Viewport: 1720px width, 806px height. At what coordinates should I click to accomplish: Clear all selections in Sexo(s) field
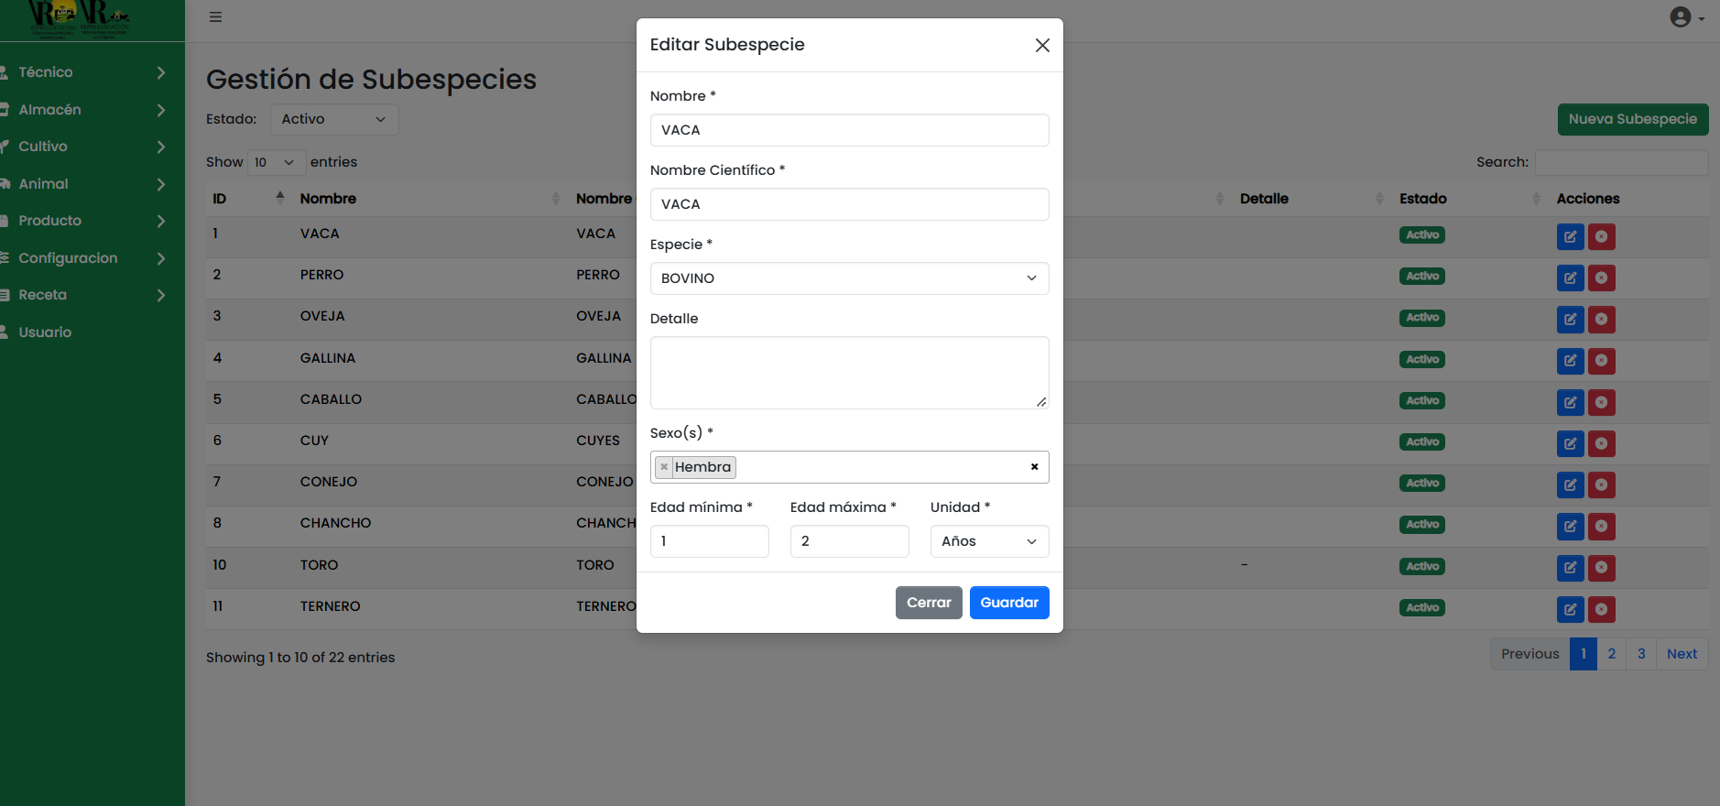point(1034,467)
